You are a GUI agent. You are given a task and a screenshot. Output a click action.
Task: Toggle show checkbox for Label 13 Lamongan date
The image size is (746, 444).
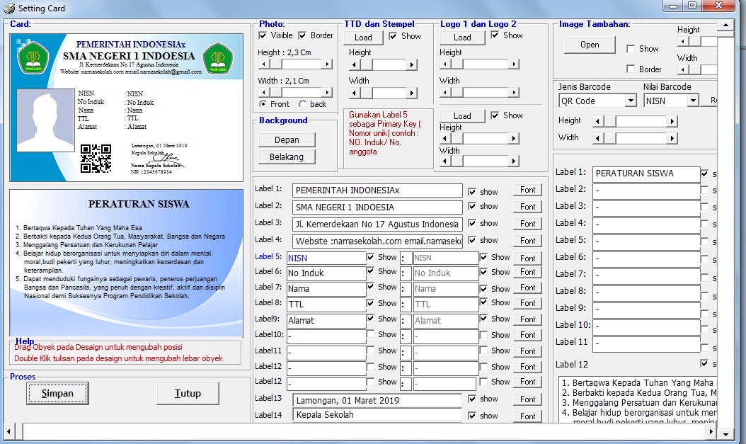coord(472,399)
